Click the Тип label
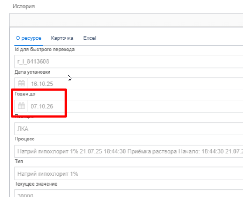Image resolution: width=243 pixels, height=197 pixels. pyautogui.click(x=19, y=161)
